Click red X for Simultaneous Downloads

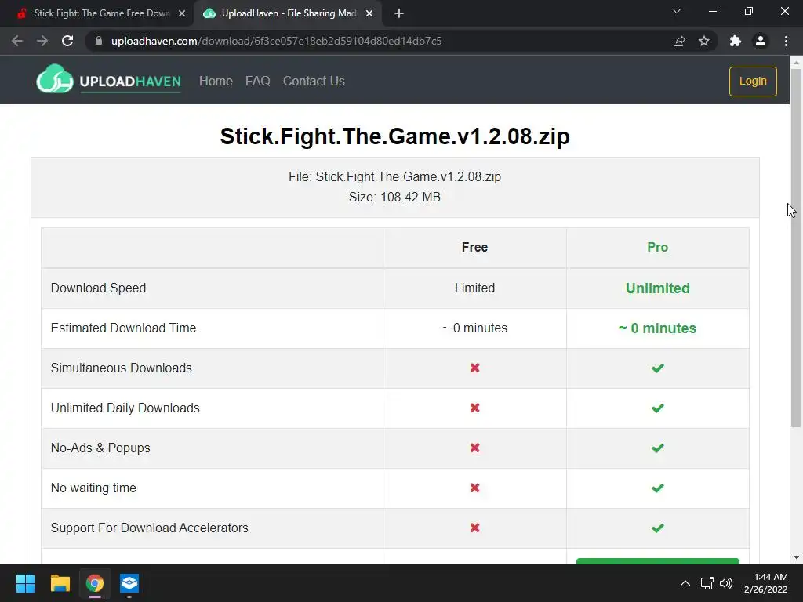click(x=474, y=368)
